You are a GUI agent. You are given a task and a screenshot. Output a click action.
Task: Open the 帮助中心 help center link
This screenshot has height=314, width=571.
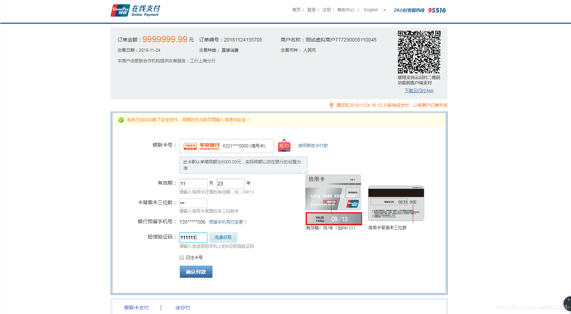345,10
